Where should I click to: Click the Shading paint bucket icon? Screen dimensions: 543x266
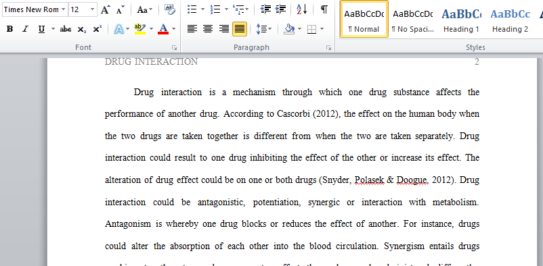tap(289, 29)
